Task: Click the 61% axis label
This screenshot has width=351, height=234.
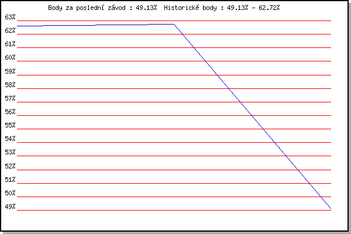Action: pyautogui.click(x=10, y=44)
